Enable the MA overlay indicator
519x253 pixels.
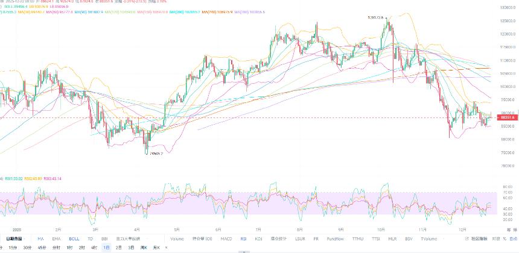[40, 239]
